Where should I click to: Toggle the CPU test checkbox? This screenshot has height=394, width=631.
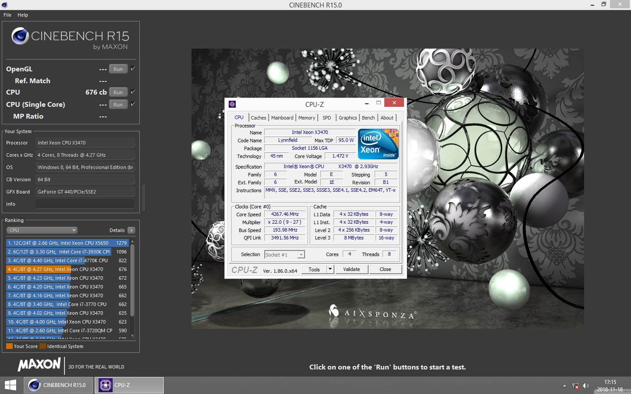(x=133, y=92)
